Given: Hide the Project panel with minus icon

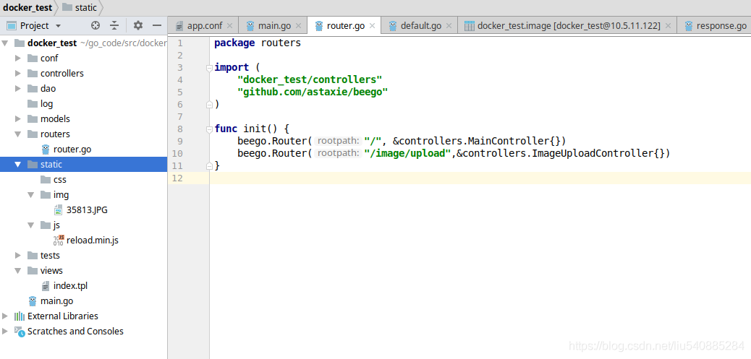Looking at the screenshot, I should pyautogui.click(x=156, y=25).
